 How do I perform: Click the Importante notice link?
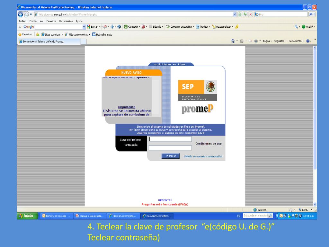click(127, 107)
